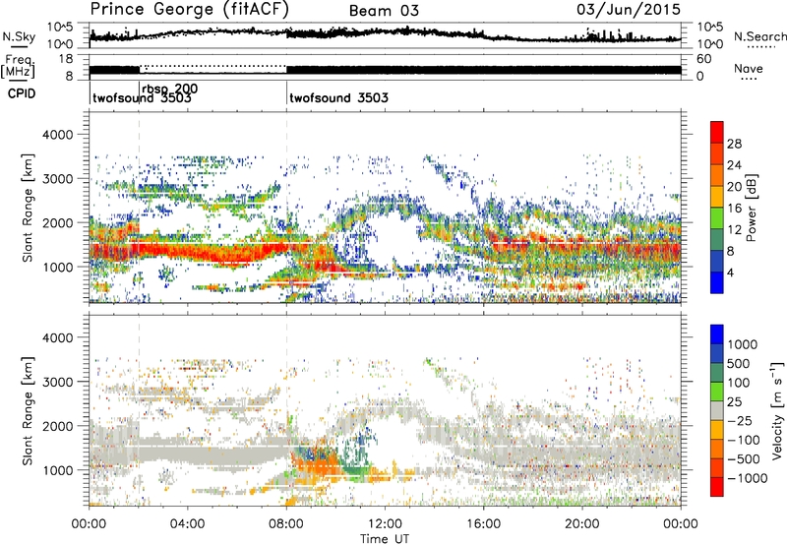
Task: Click the noise trace in the N.Sky panel
Action: pos(385,33)
